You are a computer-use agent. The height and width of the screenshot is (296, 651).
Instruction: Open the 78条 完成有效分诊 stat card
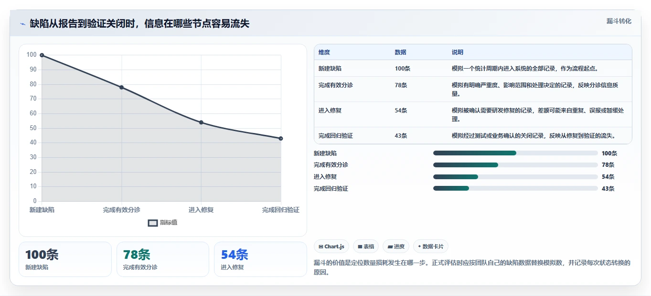click(163, 259)
